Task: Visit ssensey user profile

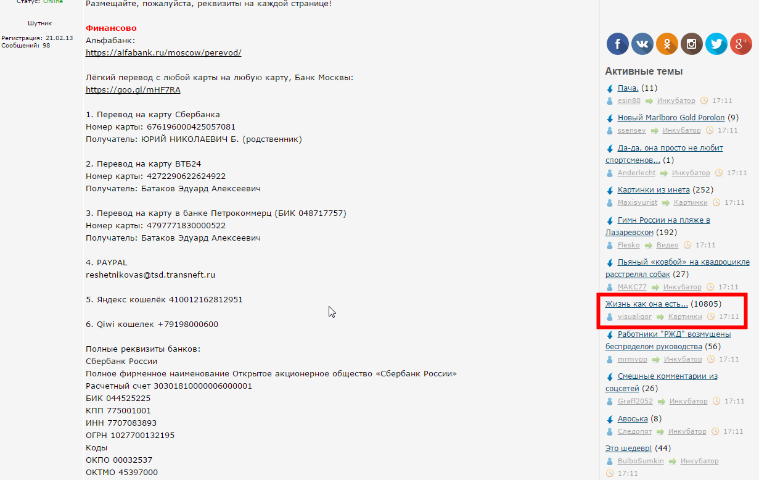Action: [632, 131]
